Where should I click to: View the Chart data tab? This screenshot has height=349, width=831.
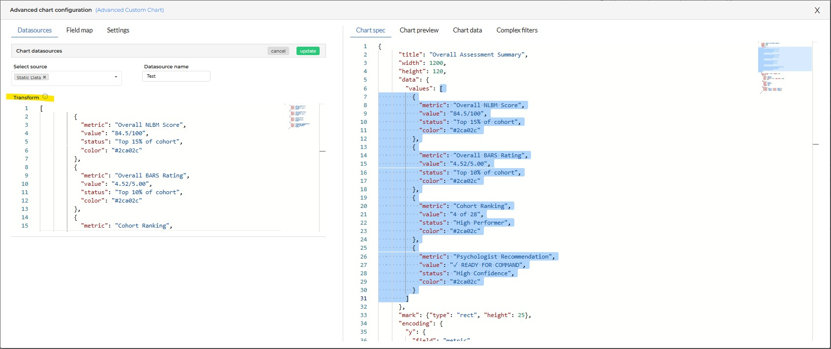468,30
